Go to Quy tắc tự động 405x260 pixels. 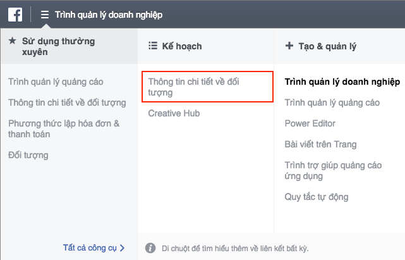pyautogui.click(x=316, y=197)
